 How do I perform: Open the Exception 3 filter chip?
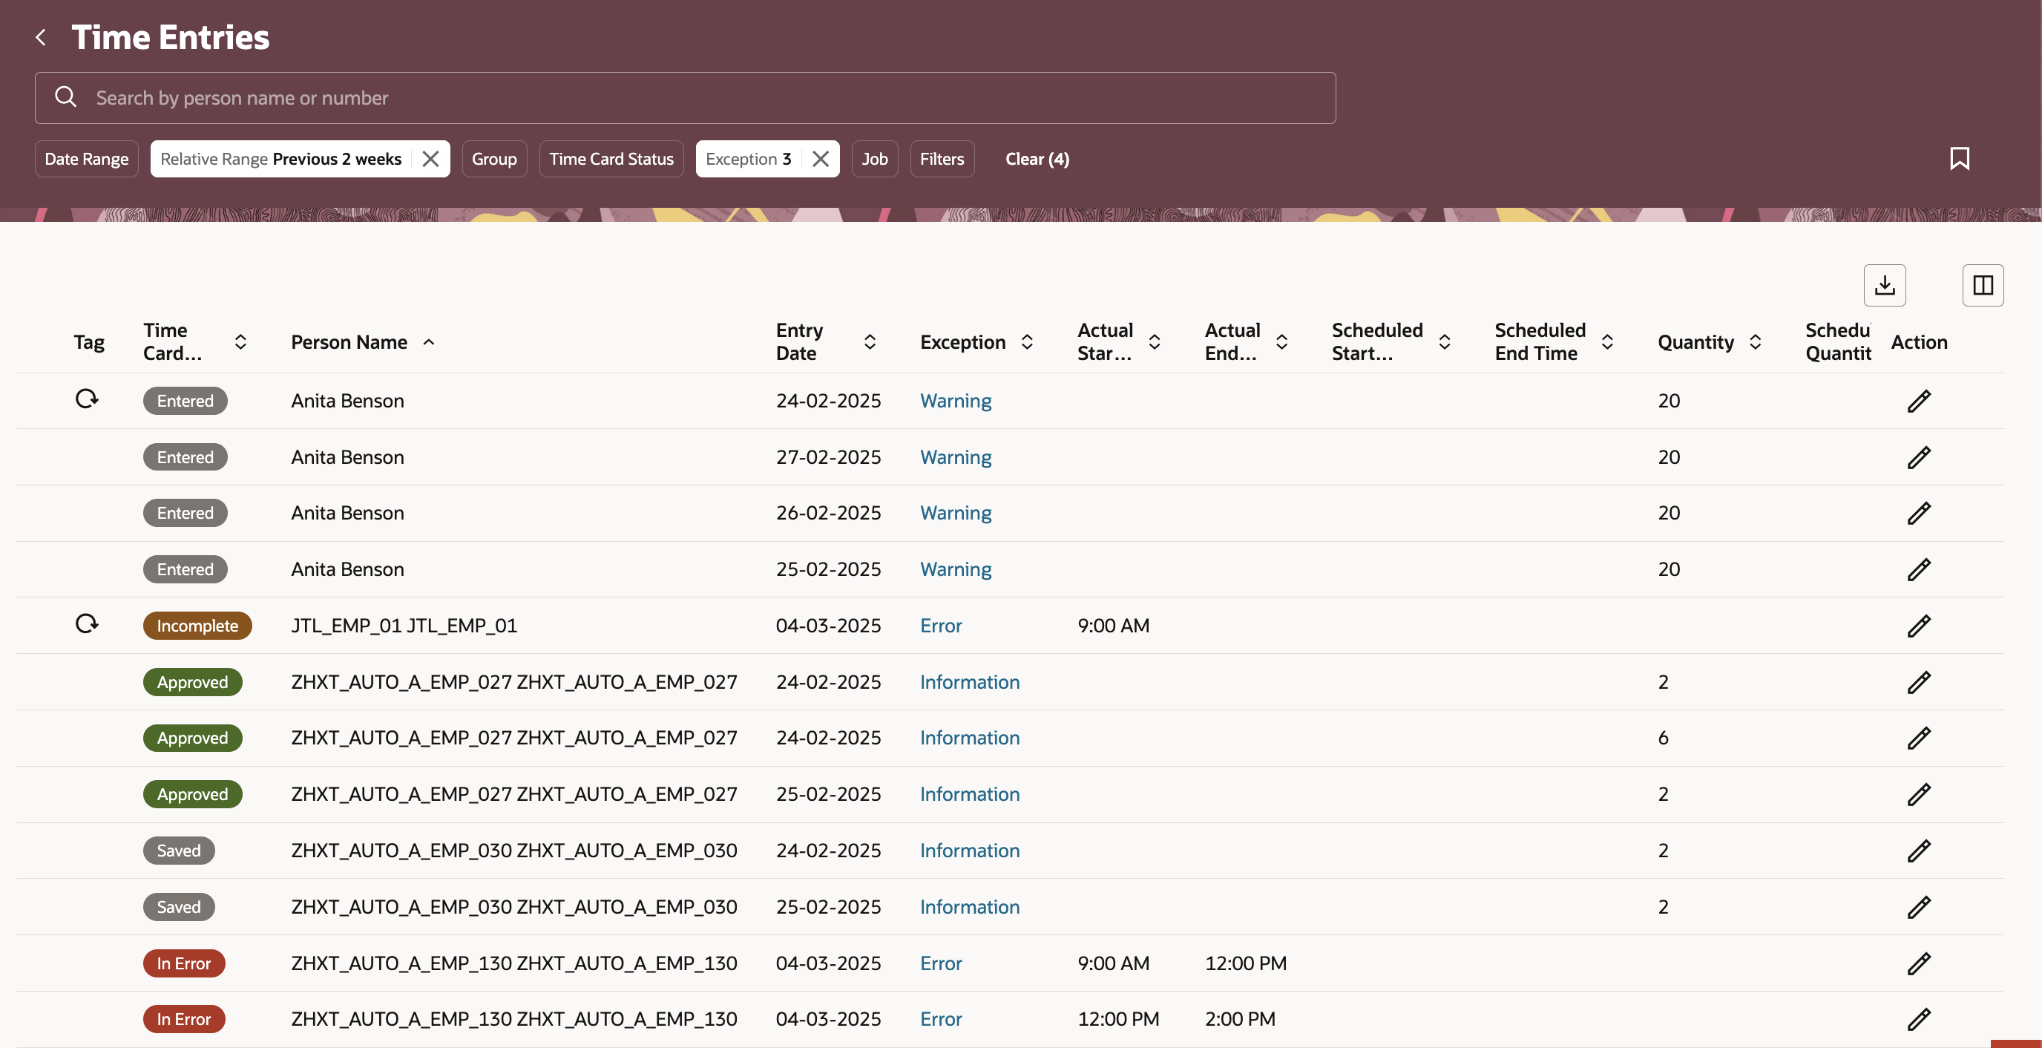pos(748,159)
